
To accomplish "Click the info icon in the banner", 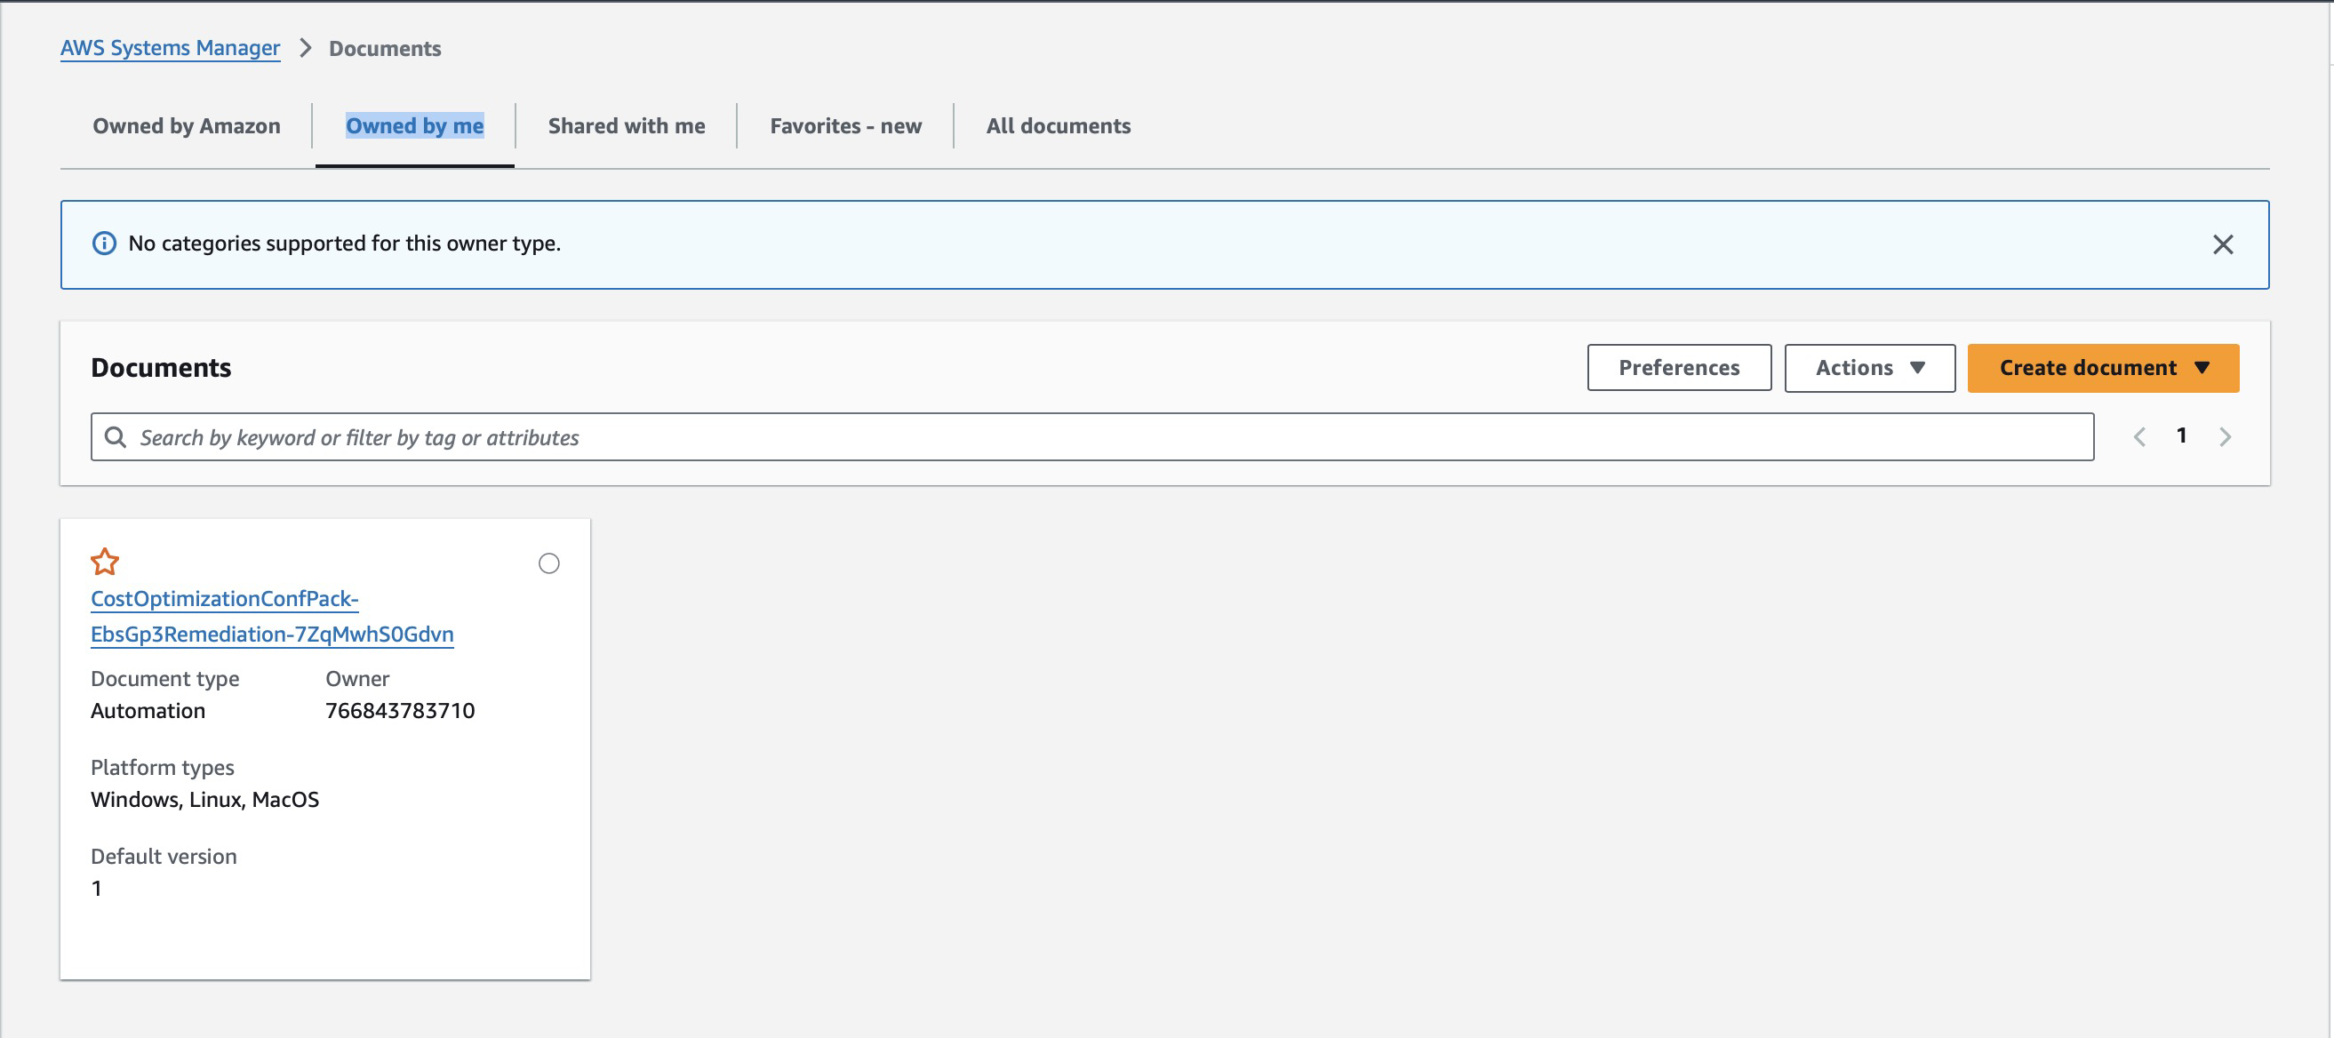I will pyautogui.click(x=105, y=243).
